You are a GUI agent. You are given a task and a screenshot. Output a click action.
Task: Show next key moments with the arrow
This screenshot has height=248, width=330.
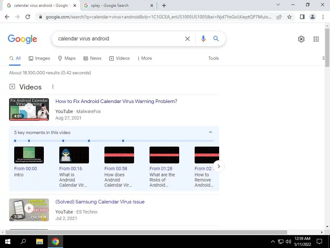coord(219,166)
